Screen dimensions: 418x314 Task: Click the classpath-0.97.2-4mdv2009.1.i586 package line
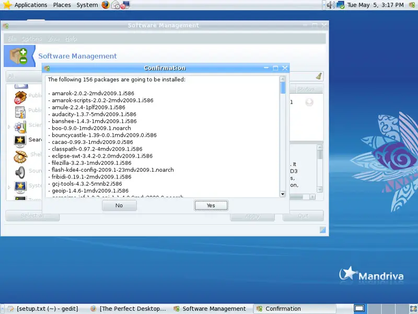pos(95,149)
